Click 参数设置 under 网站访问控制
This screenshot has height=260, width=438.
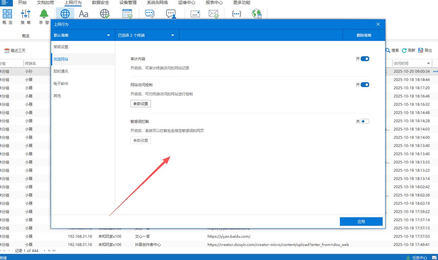(141, 104)
